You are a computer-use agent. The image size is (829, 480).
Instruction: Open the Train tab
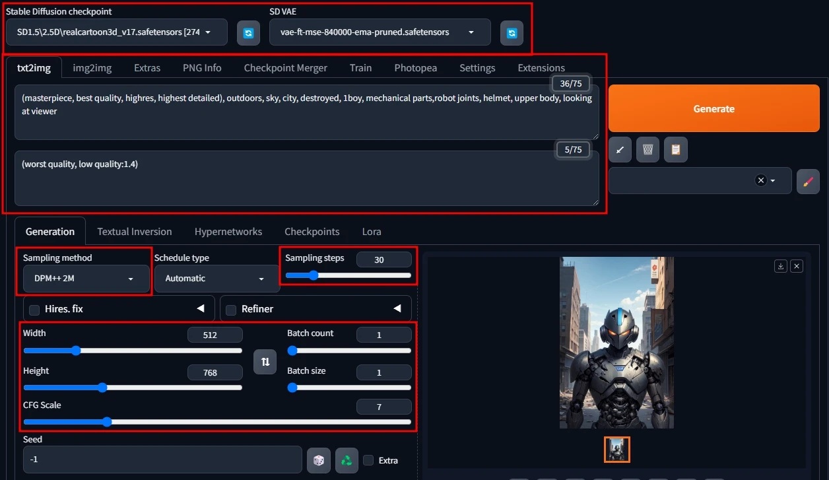[x=361, y=68]
